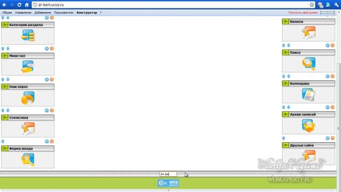The width and height of the screenshot is (341, 192).
Task: Click the Календарь calendar icon
Action: (308, 94)
